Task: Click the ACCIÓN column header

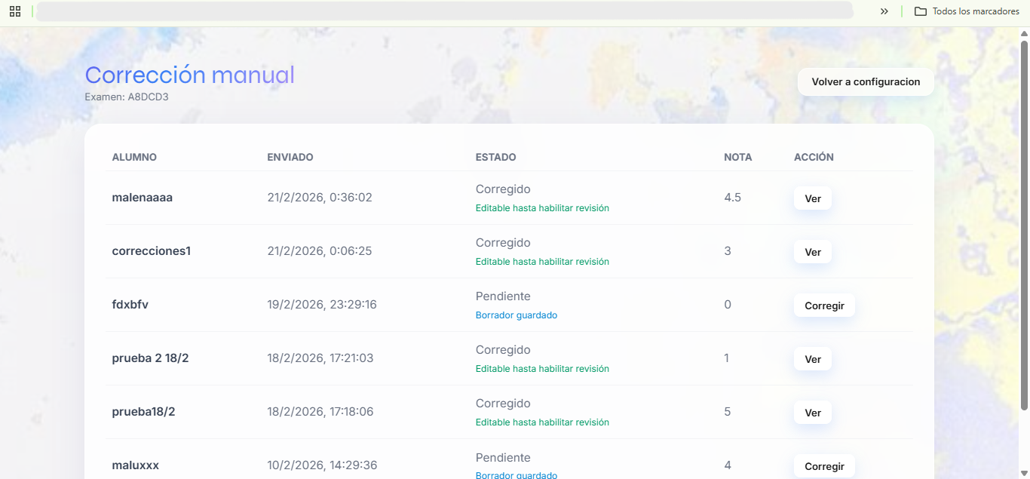Action: [x=814, y=157]
